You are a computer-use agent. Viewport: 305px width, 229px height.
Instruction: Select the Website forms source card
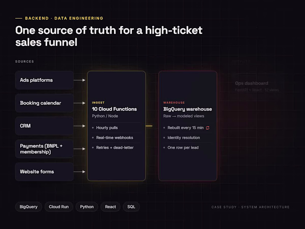point(44,172)
